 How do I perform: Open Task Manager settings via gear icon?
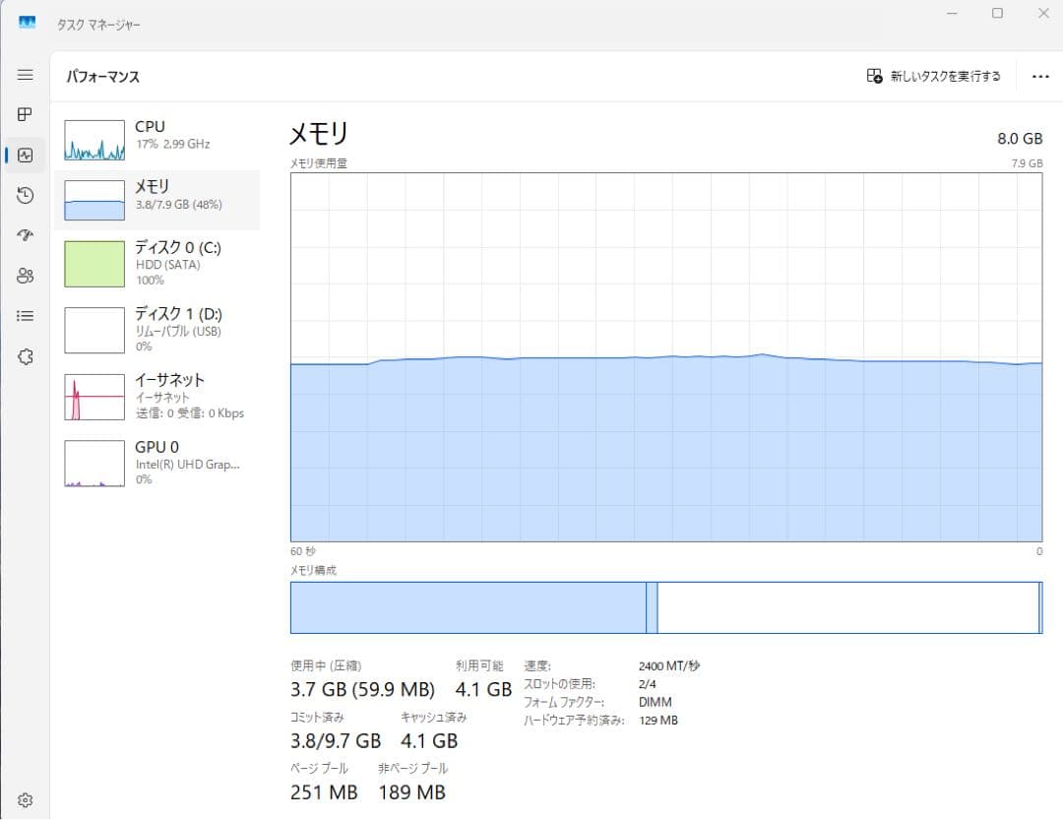coord(25,799)
